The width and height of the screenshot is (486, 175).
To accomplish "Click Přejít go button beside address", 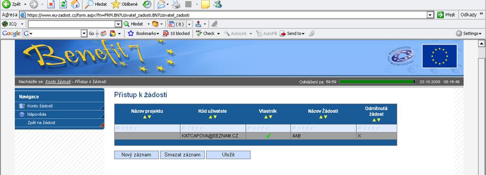I will [x=446, y=15].
